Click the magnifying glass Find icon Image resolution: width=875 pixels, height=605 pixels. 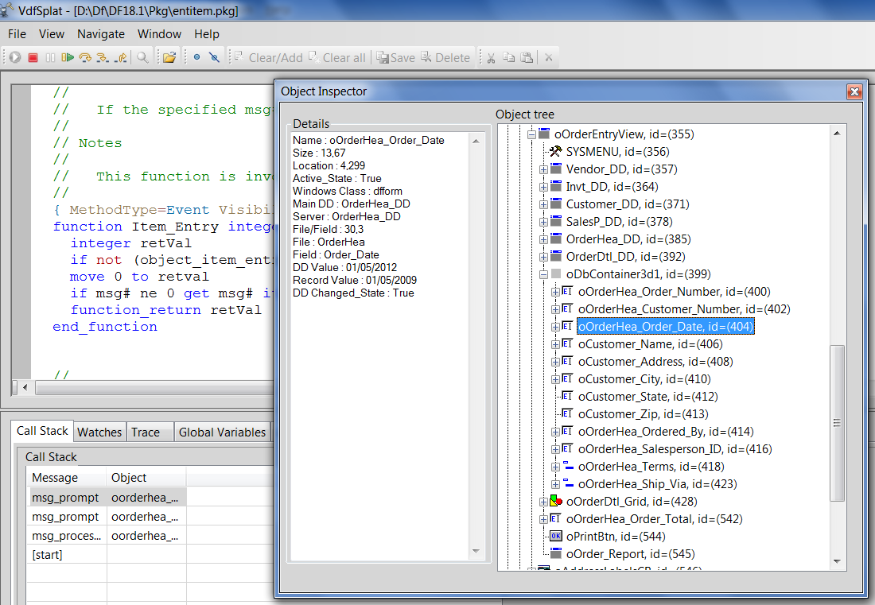point(142,57)
